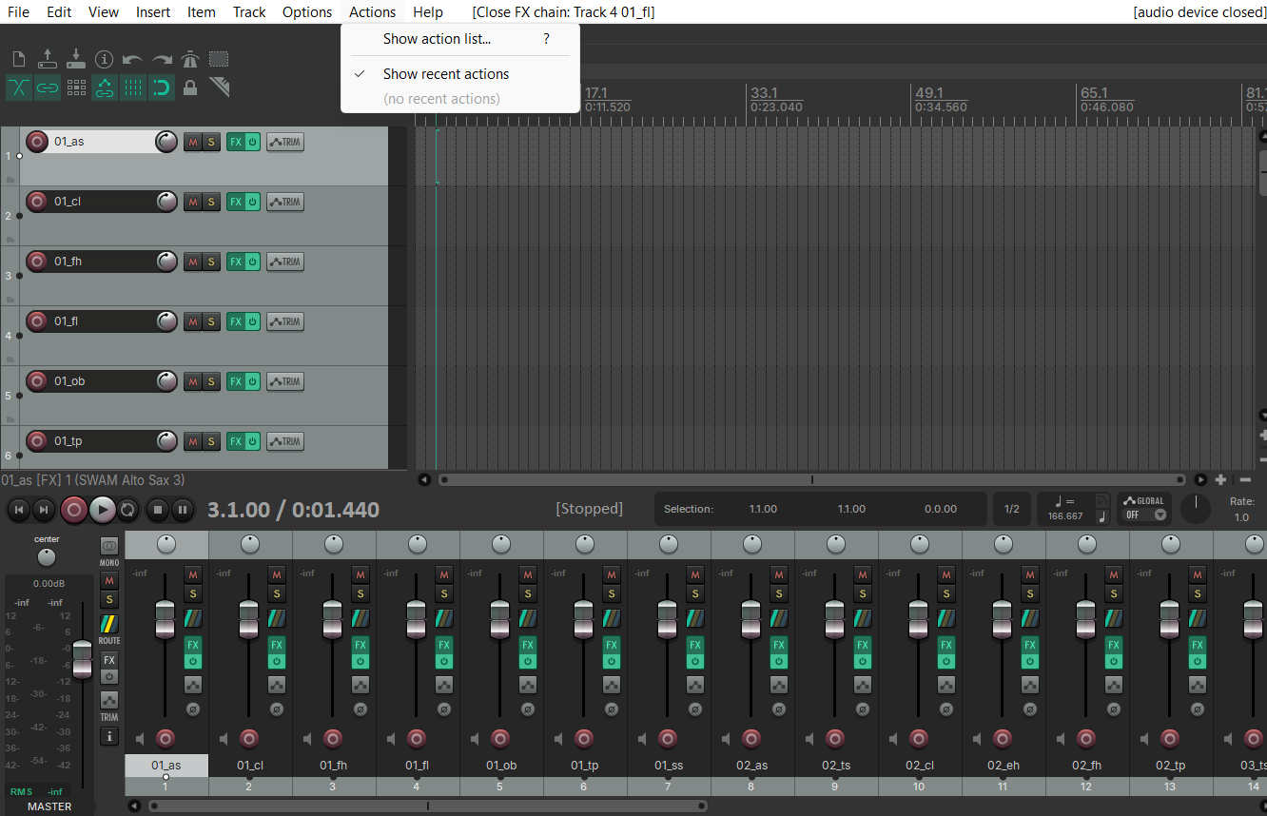Click the dashed-rectangle selection icon in toolbar
1267x816 pixels.
pos(219,59)
